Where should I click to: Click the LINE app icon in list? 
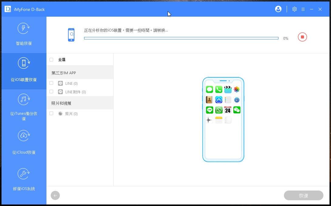click(60, 83)
